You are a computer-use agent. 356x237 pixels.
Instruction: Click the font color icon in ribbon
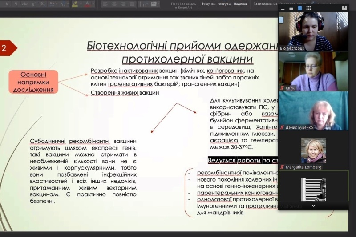point(87,4)
